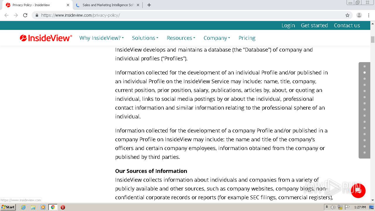Open Internet Explorer from the taskbar
Image resolution: width=375 pixels, height=211 pixels.
(x=23, y=207)
